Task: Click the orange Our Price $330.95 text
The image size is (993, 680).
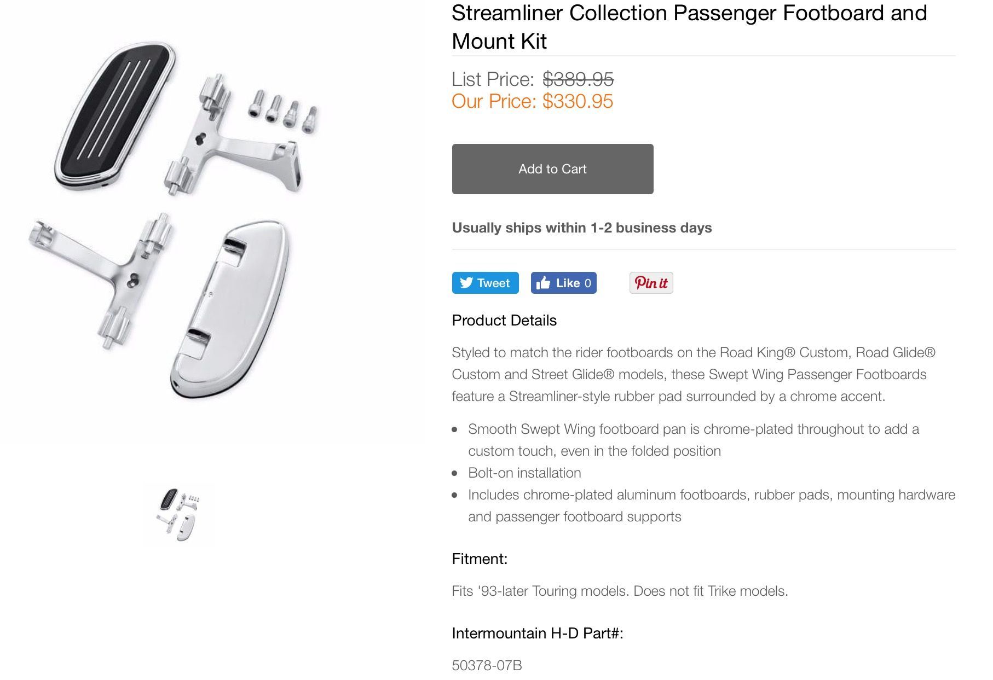Action: pos(532,101)
